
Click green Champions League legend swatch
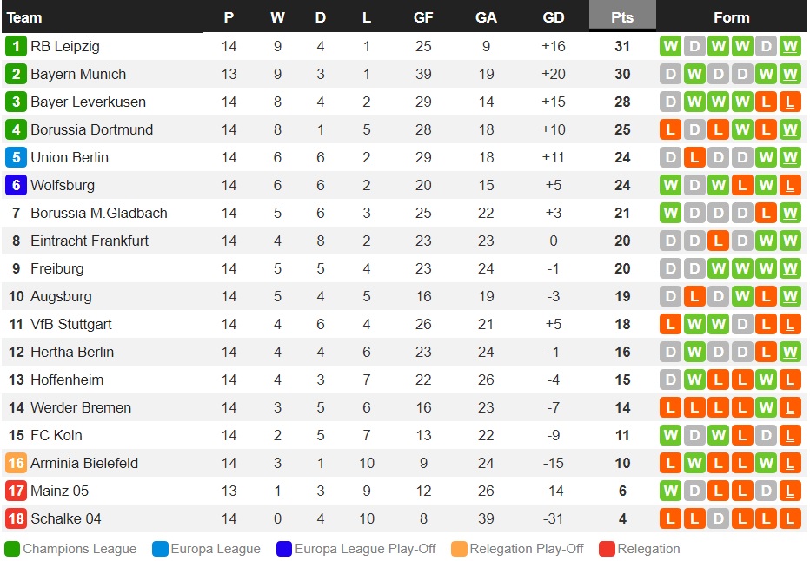12,549
